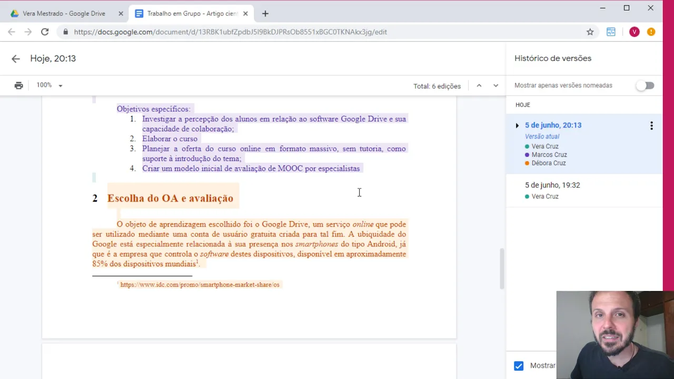Jump to previous edit arrow

(x=479, y=85)
